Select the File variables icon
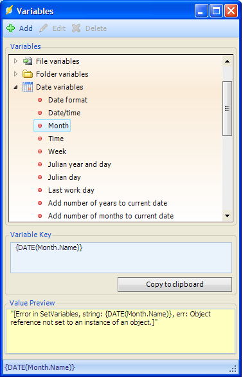The image size is (243, 377). (x=28, y=61)
